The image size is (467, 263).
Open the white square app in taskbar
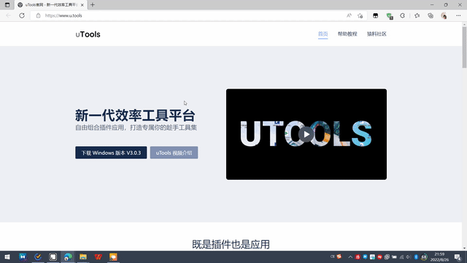pos(53,256)
